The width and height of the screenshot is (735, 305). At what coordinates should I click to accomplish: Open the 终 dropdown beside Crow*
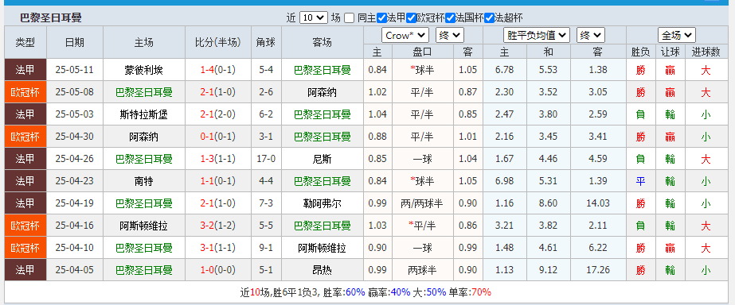(450, 35)
